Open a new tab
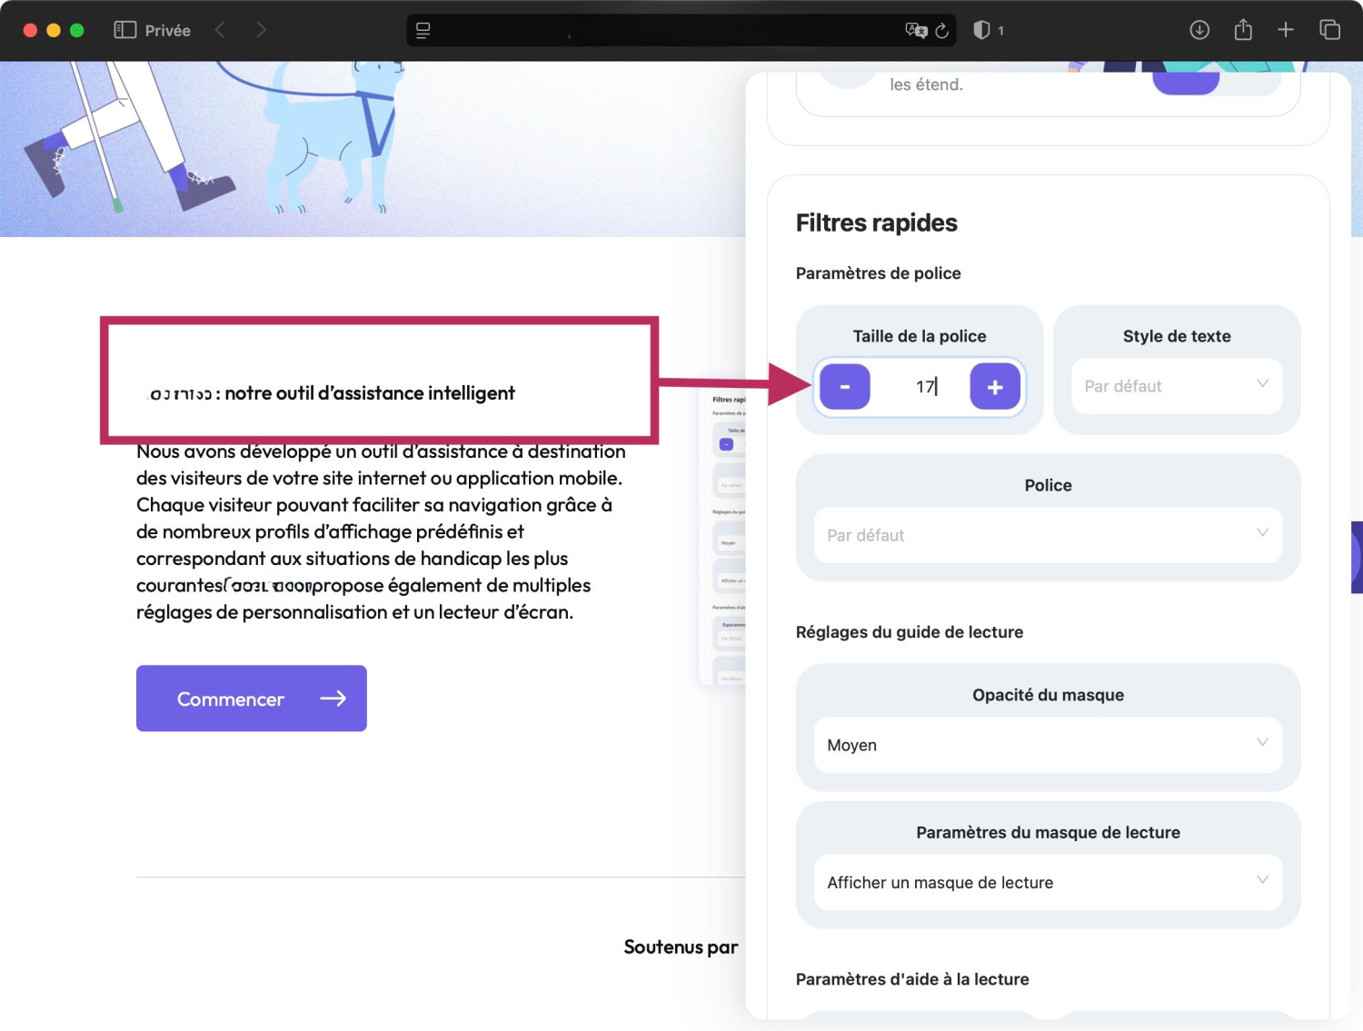1363x1031 pixels. tap(1286, 30)
